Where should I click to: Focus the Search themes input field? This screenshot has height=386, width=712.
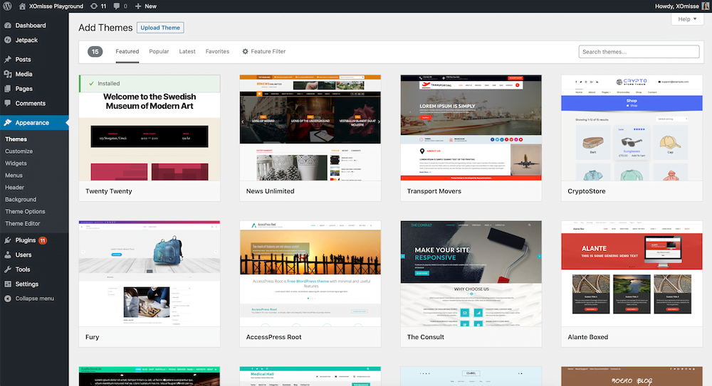click(x=639, y=52)
